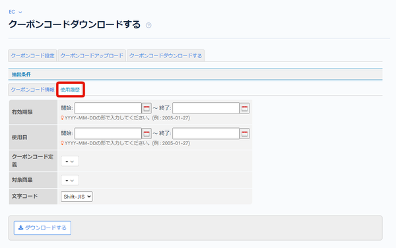
Task: Open the 文字コード Shift-JIS select box
Action: point(77,197)
